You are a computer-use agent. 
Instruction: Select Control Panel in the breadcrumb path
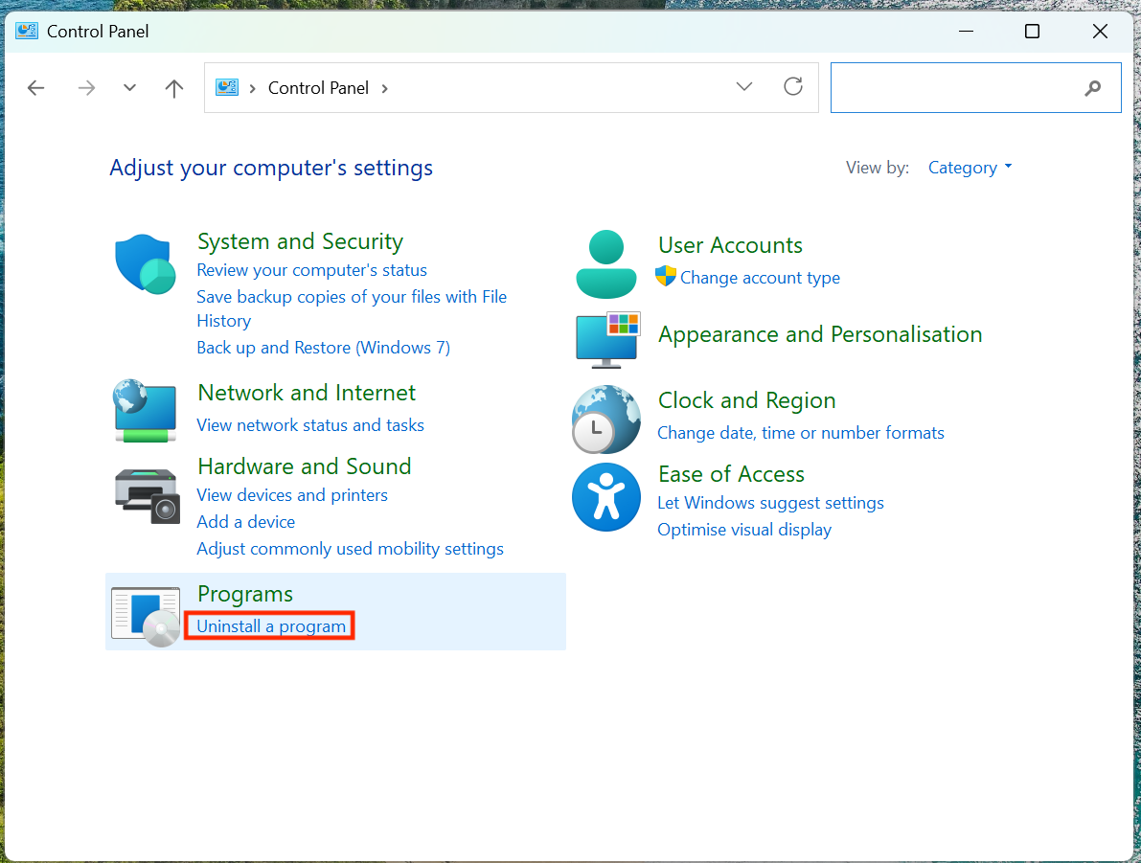pos(318,87)
